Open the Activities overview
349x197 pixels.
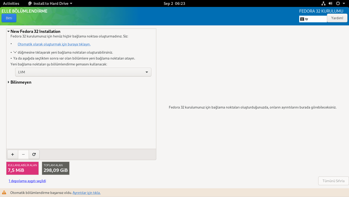pyautogui.click(x=11, y=4)
